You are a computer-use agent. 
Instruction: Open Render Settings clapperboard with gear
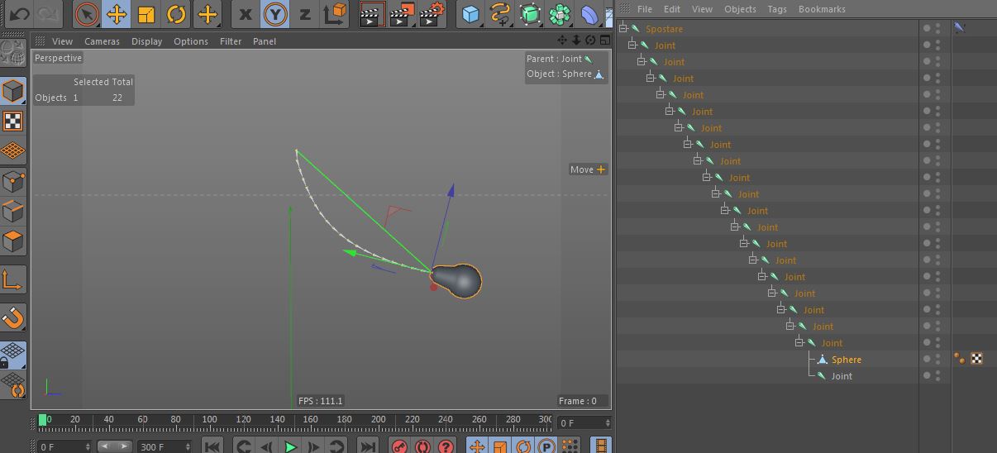point(432,14)
